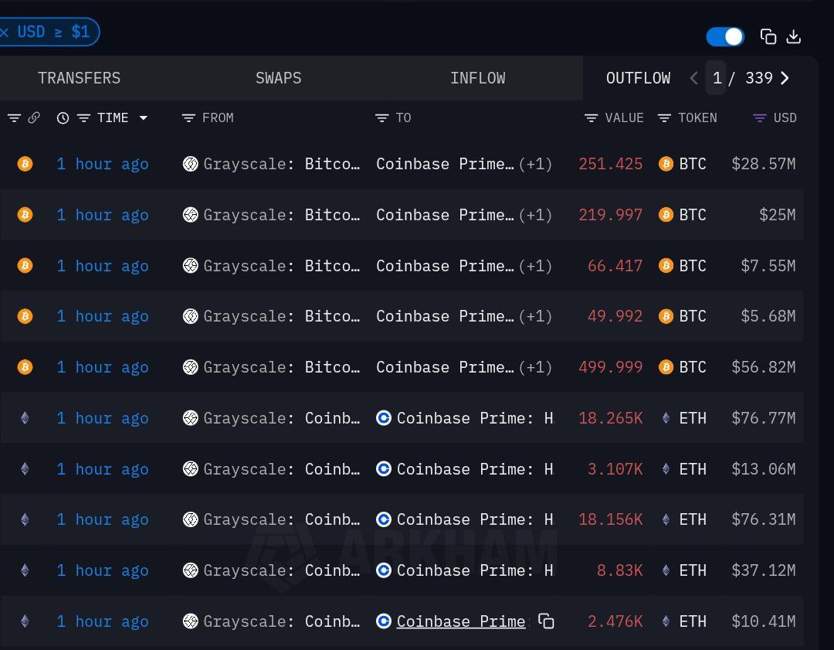Remove the USD ≥ $1 filter chip

point(5,32)
